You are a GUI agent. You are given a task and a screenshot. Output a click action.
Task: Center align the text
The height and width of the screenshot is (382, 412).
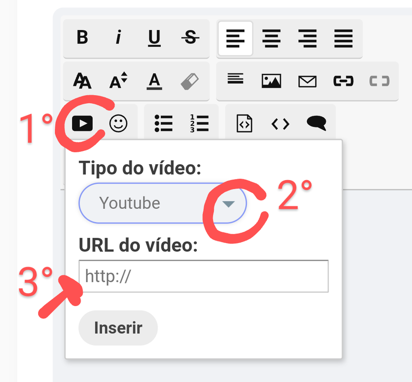(272, 38)
